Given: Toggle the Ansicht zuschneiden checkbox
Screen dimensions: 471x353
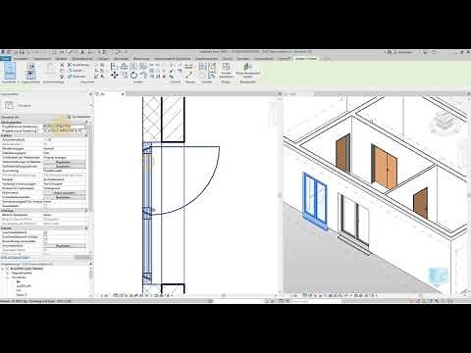Looking at the screenshot, I should [x=45, y=232].
